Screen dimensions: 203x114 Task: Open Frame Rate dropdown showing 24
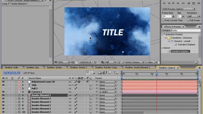[173, 16]
